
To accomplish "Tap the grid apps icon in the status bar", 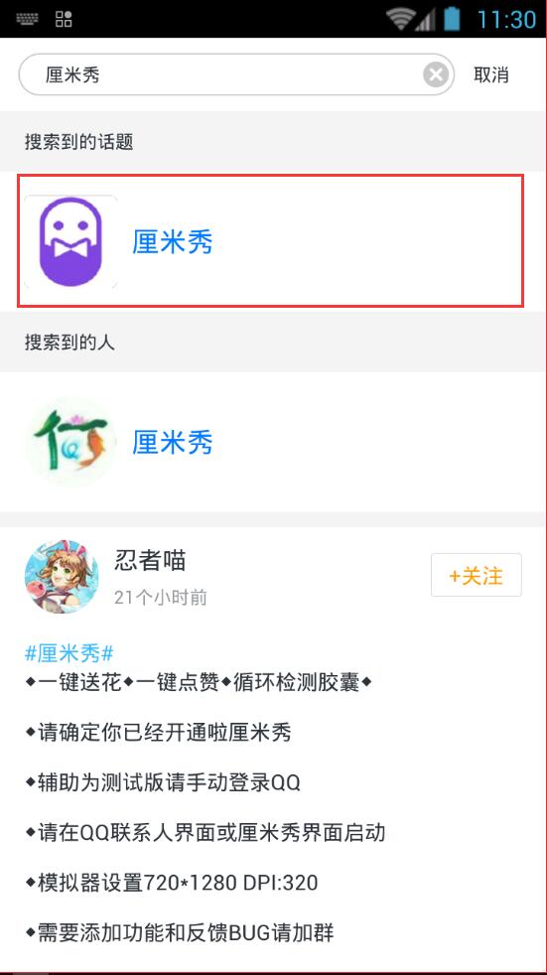I will point(64,19).
